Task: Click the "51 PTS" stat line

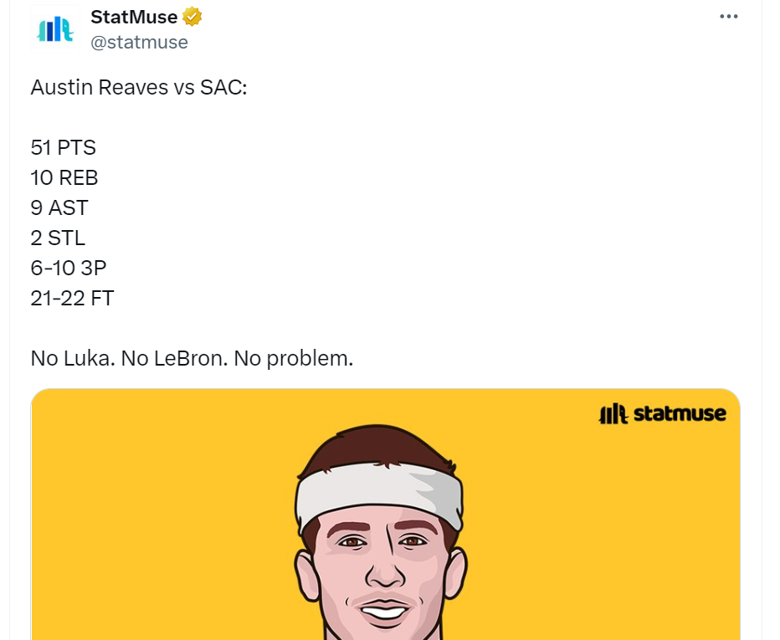Action: tap(64, 148)
